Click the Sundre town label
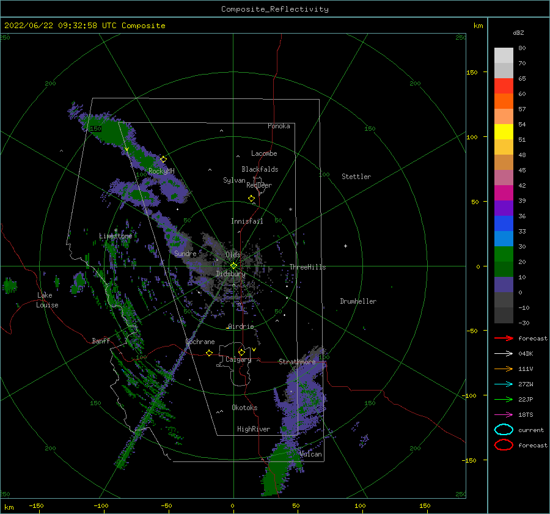This screenshot has width=550, height=514. pos(185,253)
